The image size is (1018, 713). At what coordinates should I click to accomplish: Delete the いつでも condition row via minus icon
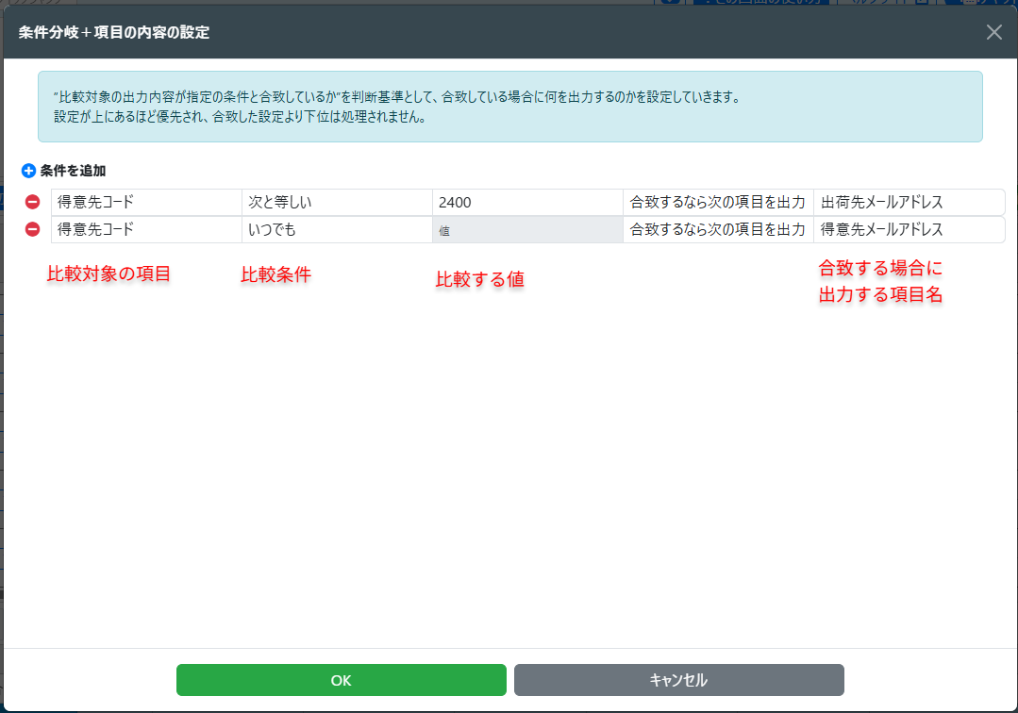32,229
